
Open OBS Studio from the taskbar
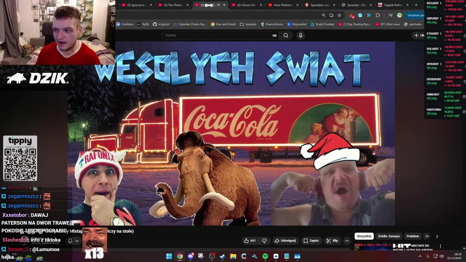click(x=212, y=256)
